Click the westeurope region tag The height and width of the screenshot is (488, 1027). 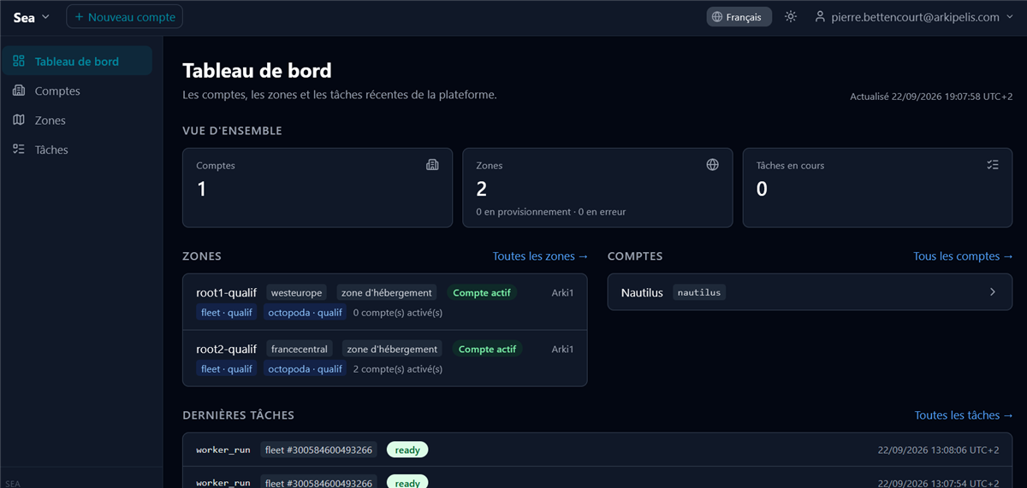(x=297, y=292)
